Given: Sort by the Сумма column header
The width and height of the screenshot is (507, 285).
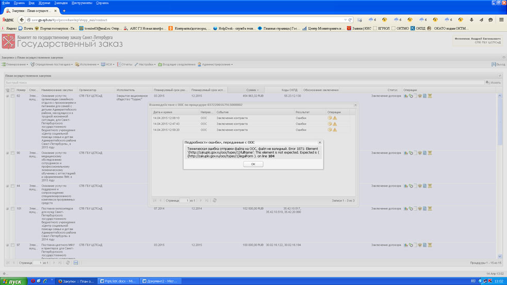Looking at the screenshot, I should 246,90.
